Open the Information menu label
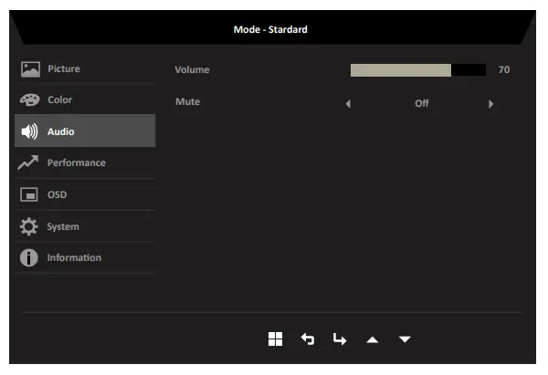The width and height of the screenshot is (548, 375). (x=74, y=258)
